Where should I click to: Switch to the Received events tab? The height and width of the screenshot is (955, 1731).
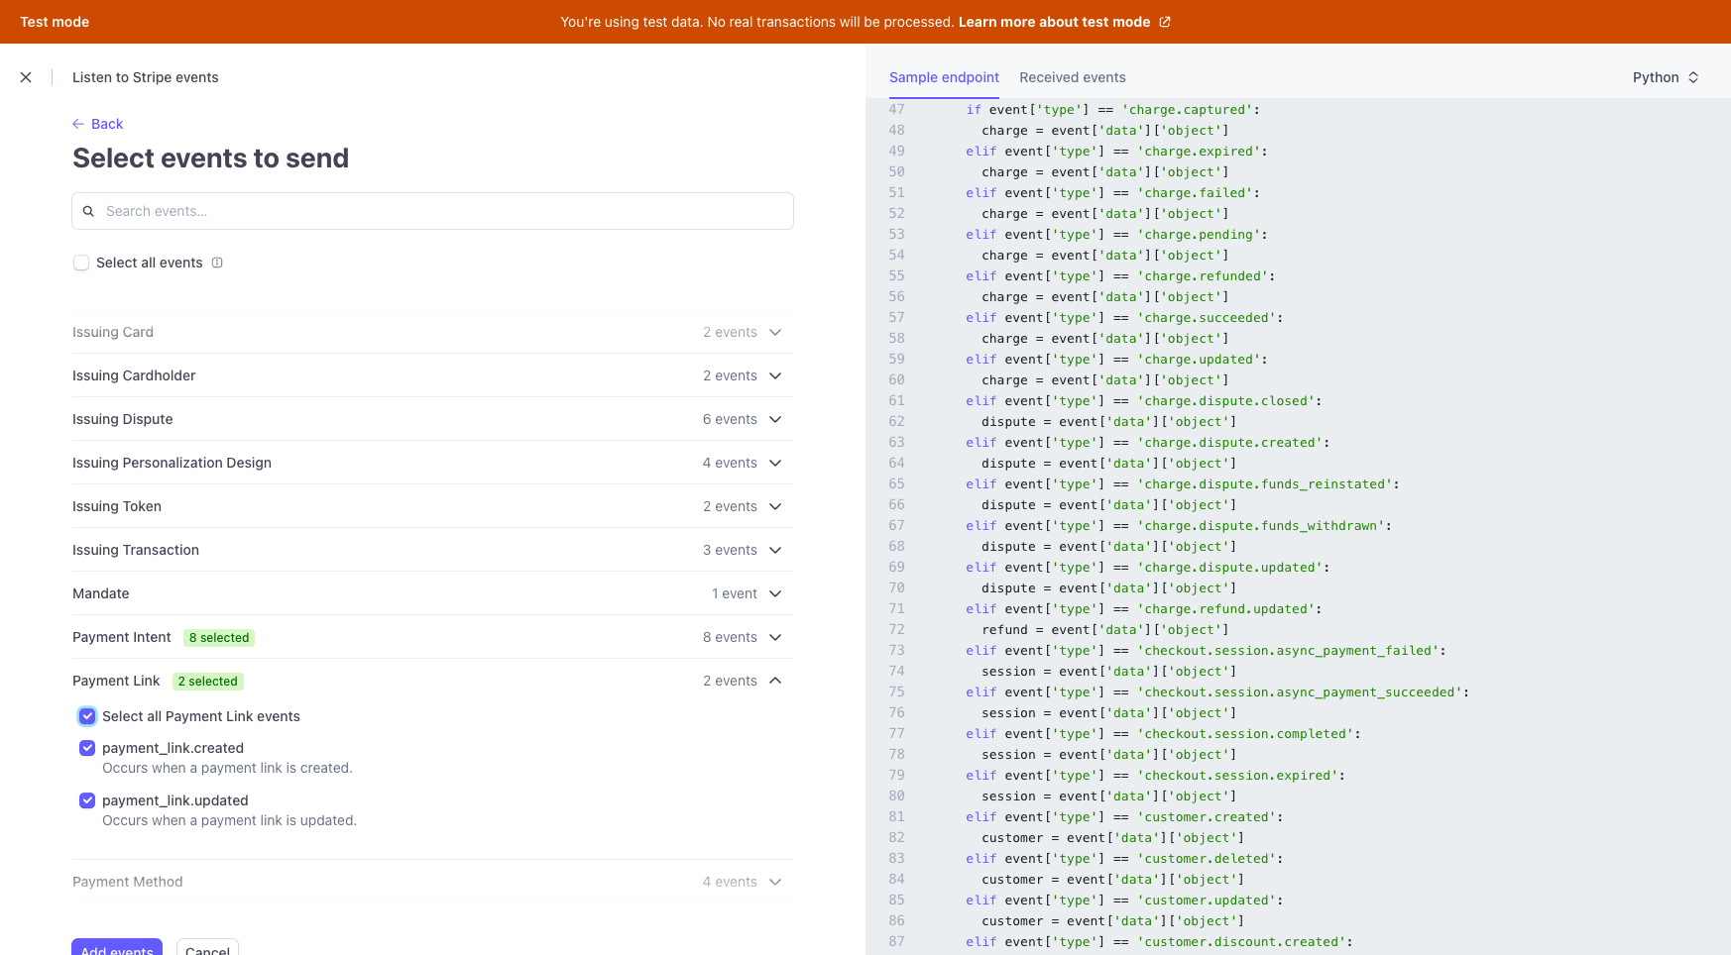tap(1073, 77)
